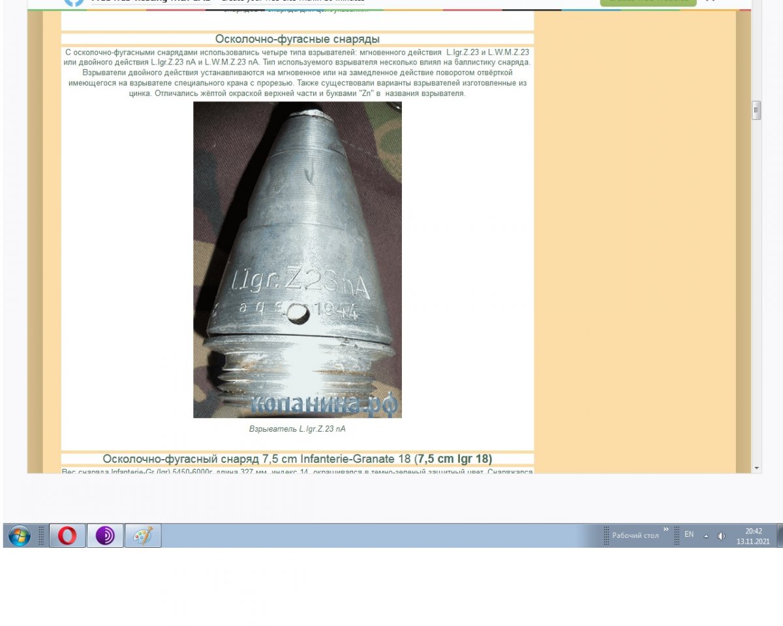Click the scrollbar down arrow

pyautogui.click(x=756, y=468)
